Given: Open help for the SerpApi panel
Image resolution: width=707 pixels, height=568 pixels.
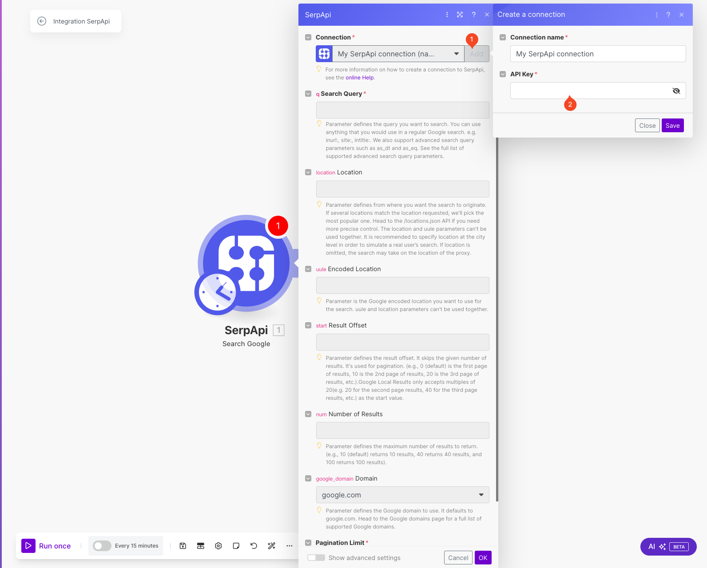Looking at the screenshot, I should 474,15.
